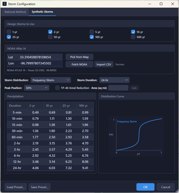Enable the 1-yr design storm checkbox

9,32
